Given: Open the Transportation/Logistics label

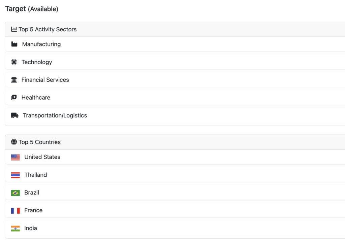Looking at the screenshot, I should [x=55, y=115].
